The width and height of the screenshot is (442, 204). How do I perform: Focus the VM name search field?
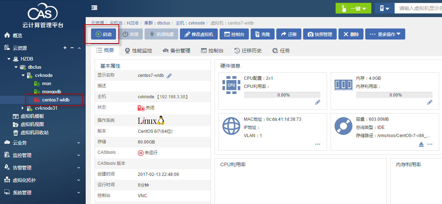click(x=418, y=8)
